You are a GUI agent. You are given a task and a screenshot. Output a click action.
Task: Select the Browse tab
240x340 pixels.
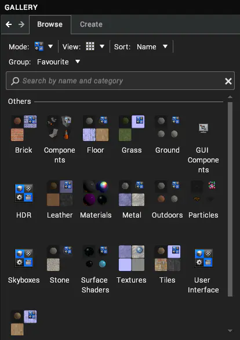50,24
